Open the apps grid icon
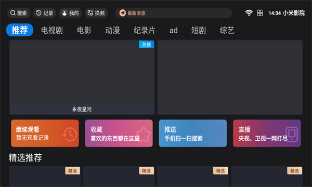Screen dimensions: 312x187 [260, 13]
